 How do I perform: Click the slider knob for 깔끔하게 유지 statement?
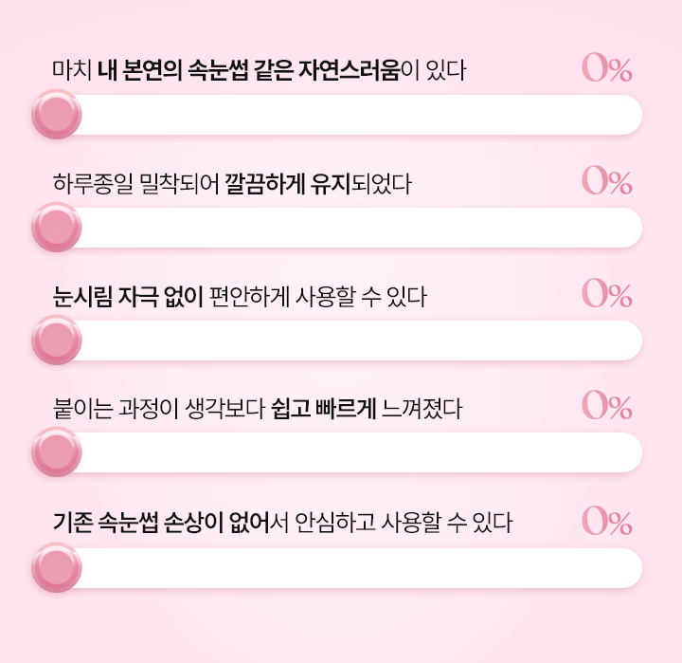point(56,228)
